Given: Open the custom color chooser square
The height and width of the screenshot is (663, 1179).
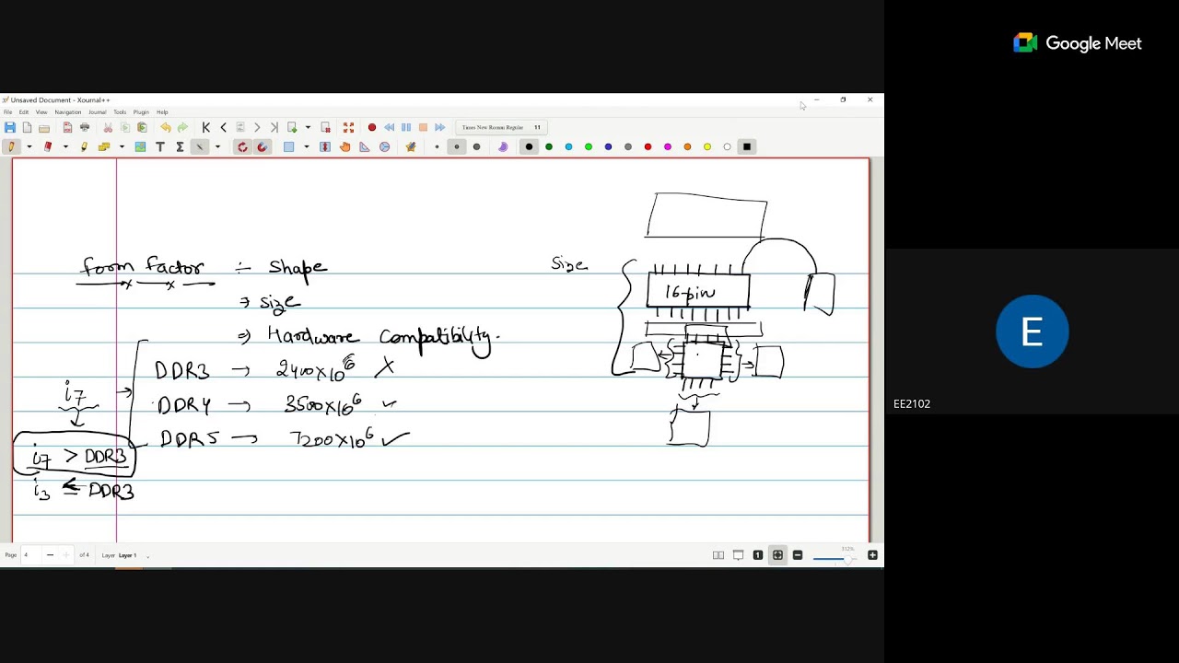Looking at the screenshot, I should [747, 146].
